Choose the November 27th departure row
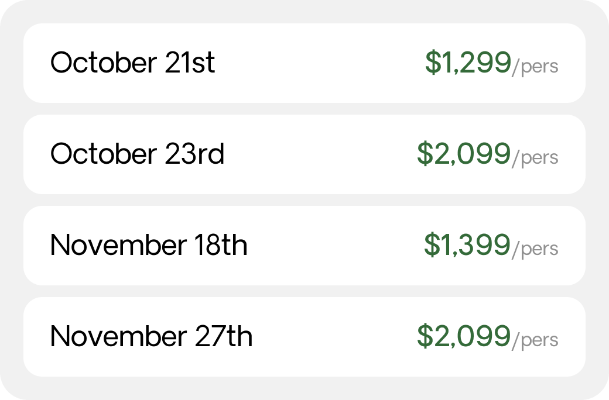The height and width of the screenshot is (400, 609). 304,337
